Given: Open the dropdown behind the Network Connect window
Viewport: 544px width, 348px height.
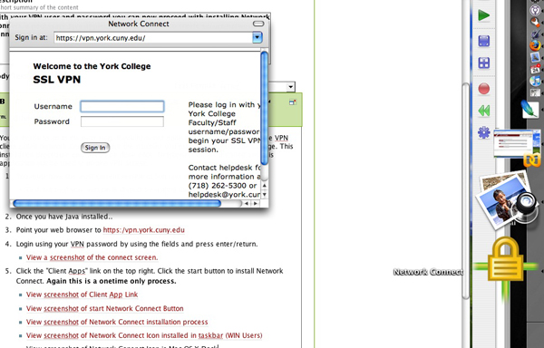Looking at the screenshot, I should pyautogui.click(x=291, y=87).
